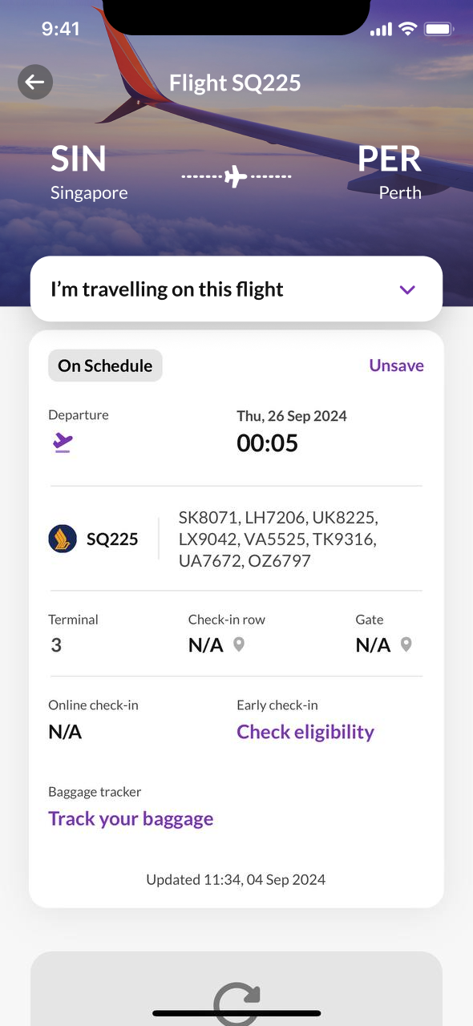
Task: Click the battery status icon
Action: pyautogui.click(x=439, y=29)
